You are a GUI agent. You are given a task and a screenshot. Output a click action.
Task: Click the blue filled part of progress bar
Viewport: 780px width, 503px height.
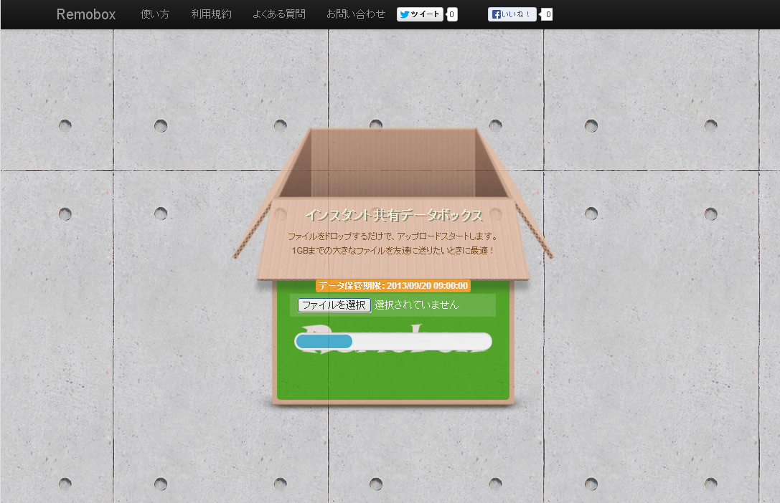pos(324,342)
